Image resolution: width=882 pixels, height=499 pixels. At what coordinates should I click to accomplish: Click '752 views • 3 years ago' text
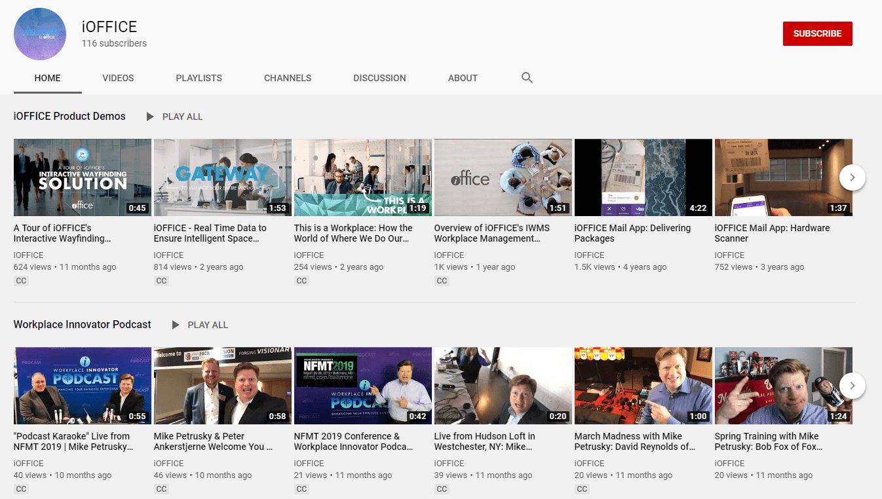(759, 267)
